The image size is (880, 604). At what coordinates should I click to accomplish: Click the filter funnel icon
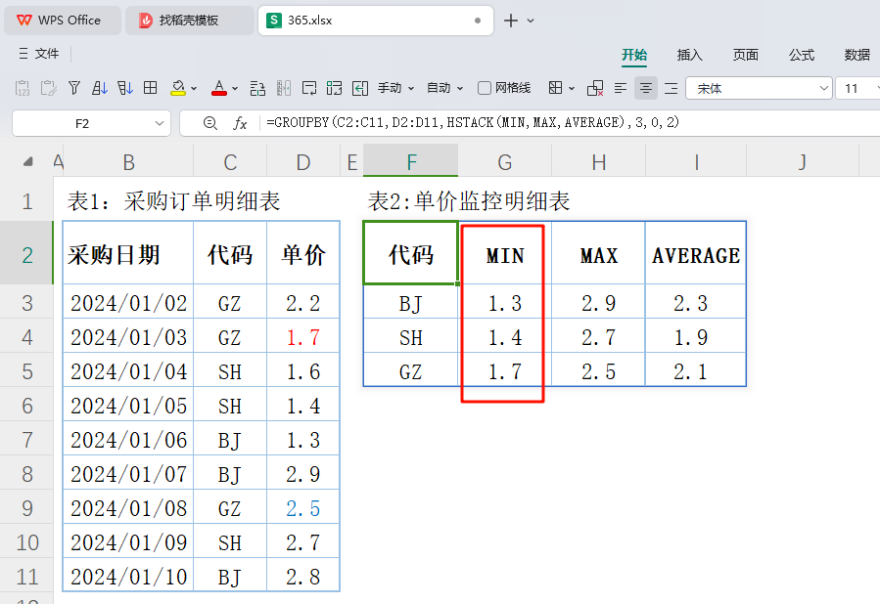pyautogui.click(x=74, y=88)
